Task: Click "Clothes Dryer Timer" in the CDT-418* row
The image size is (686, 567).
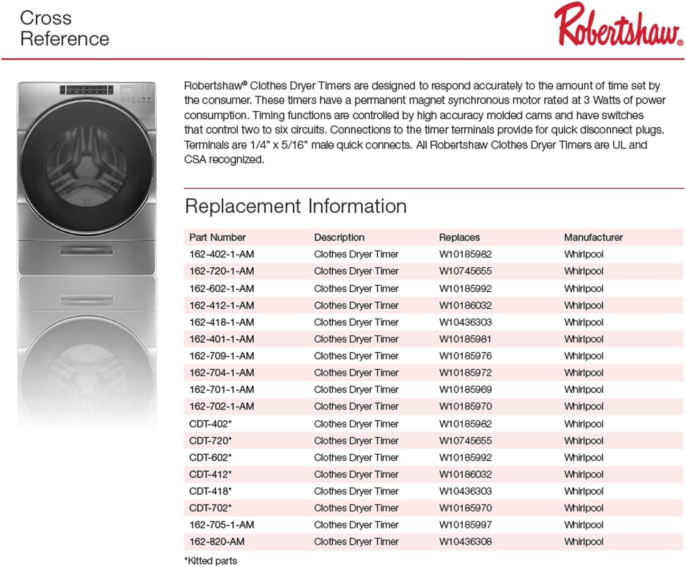Action: click(356, 491)
